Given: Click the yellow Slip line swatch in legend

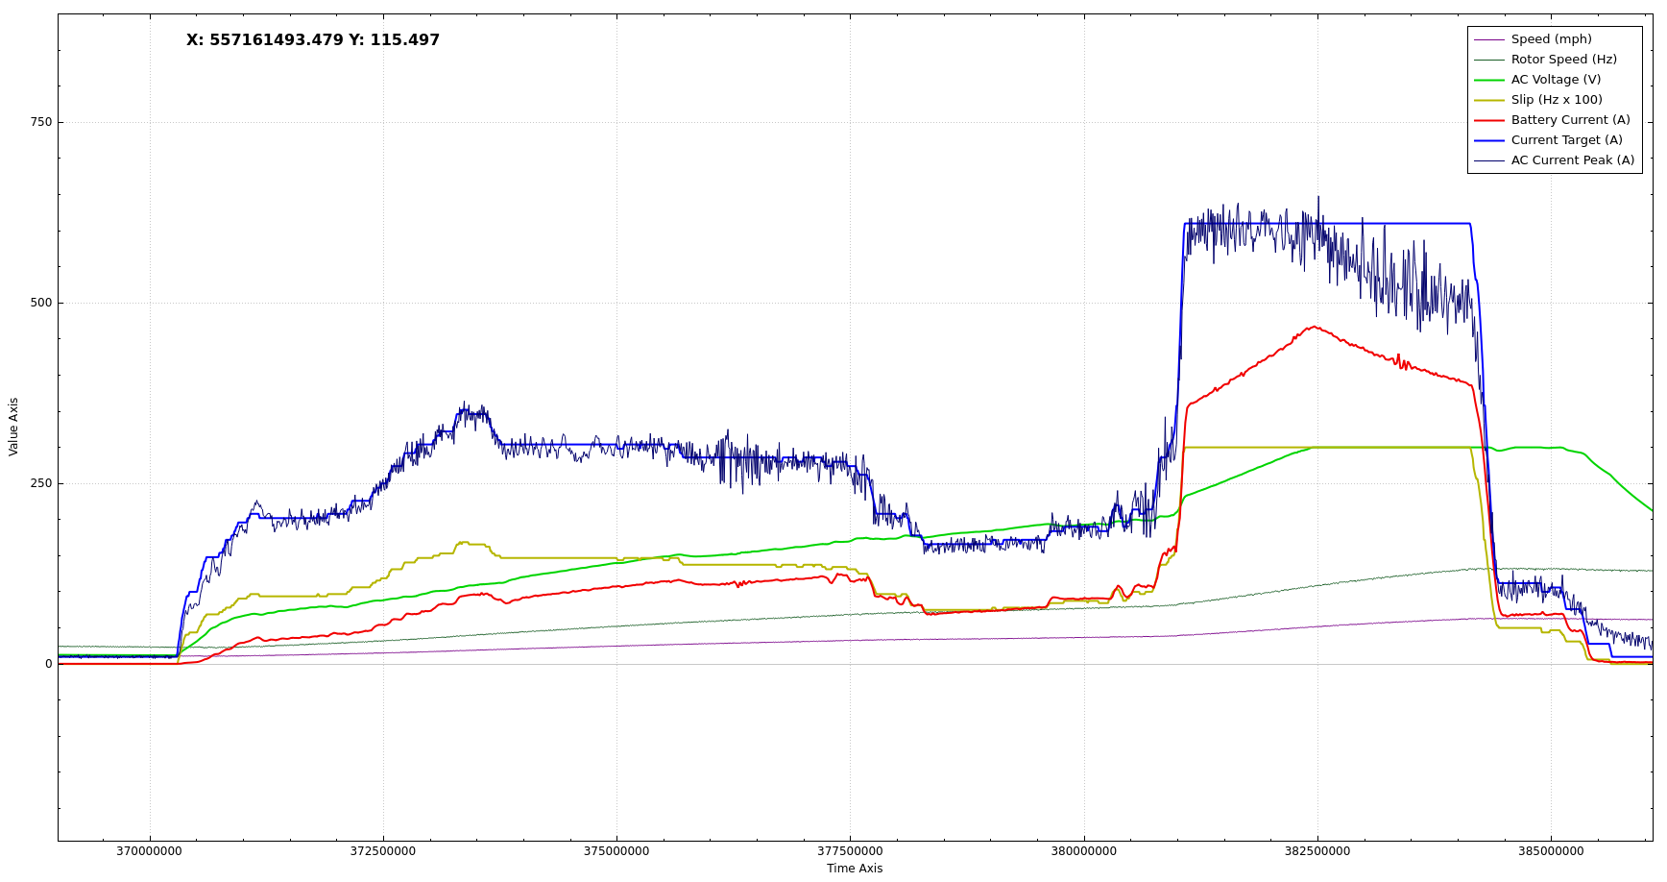Looking at the screenshot, I should (1488, 100).
